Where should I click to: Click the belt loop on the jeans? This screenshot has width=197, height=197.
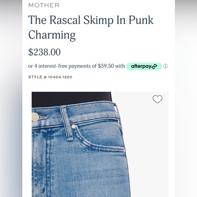[x=66, y=123]
